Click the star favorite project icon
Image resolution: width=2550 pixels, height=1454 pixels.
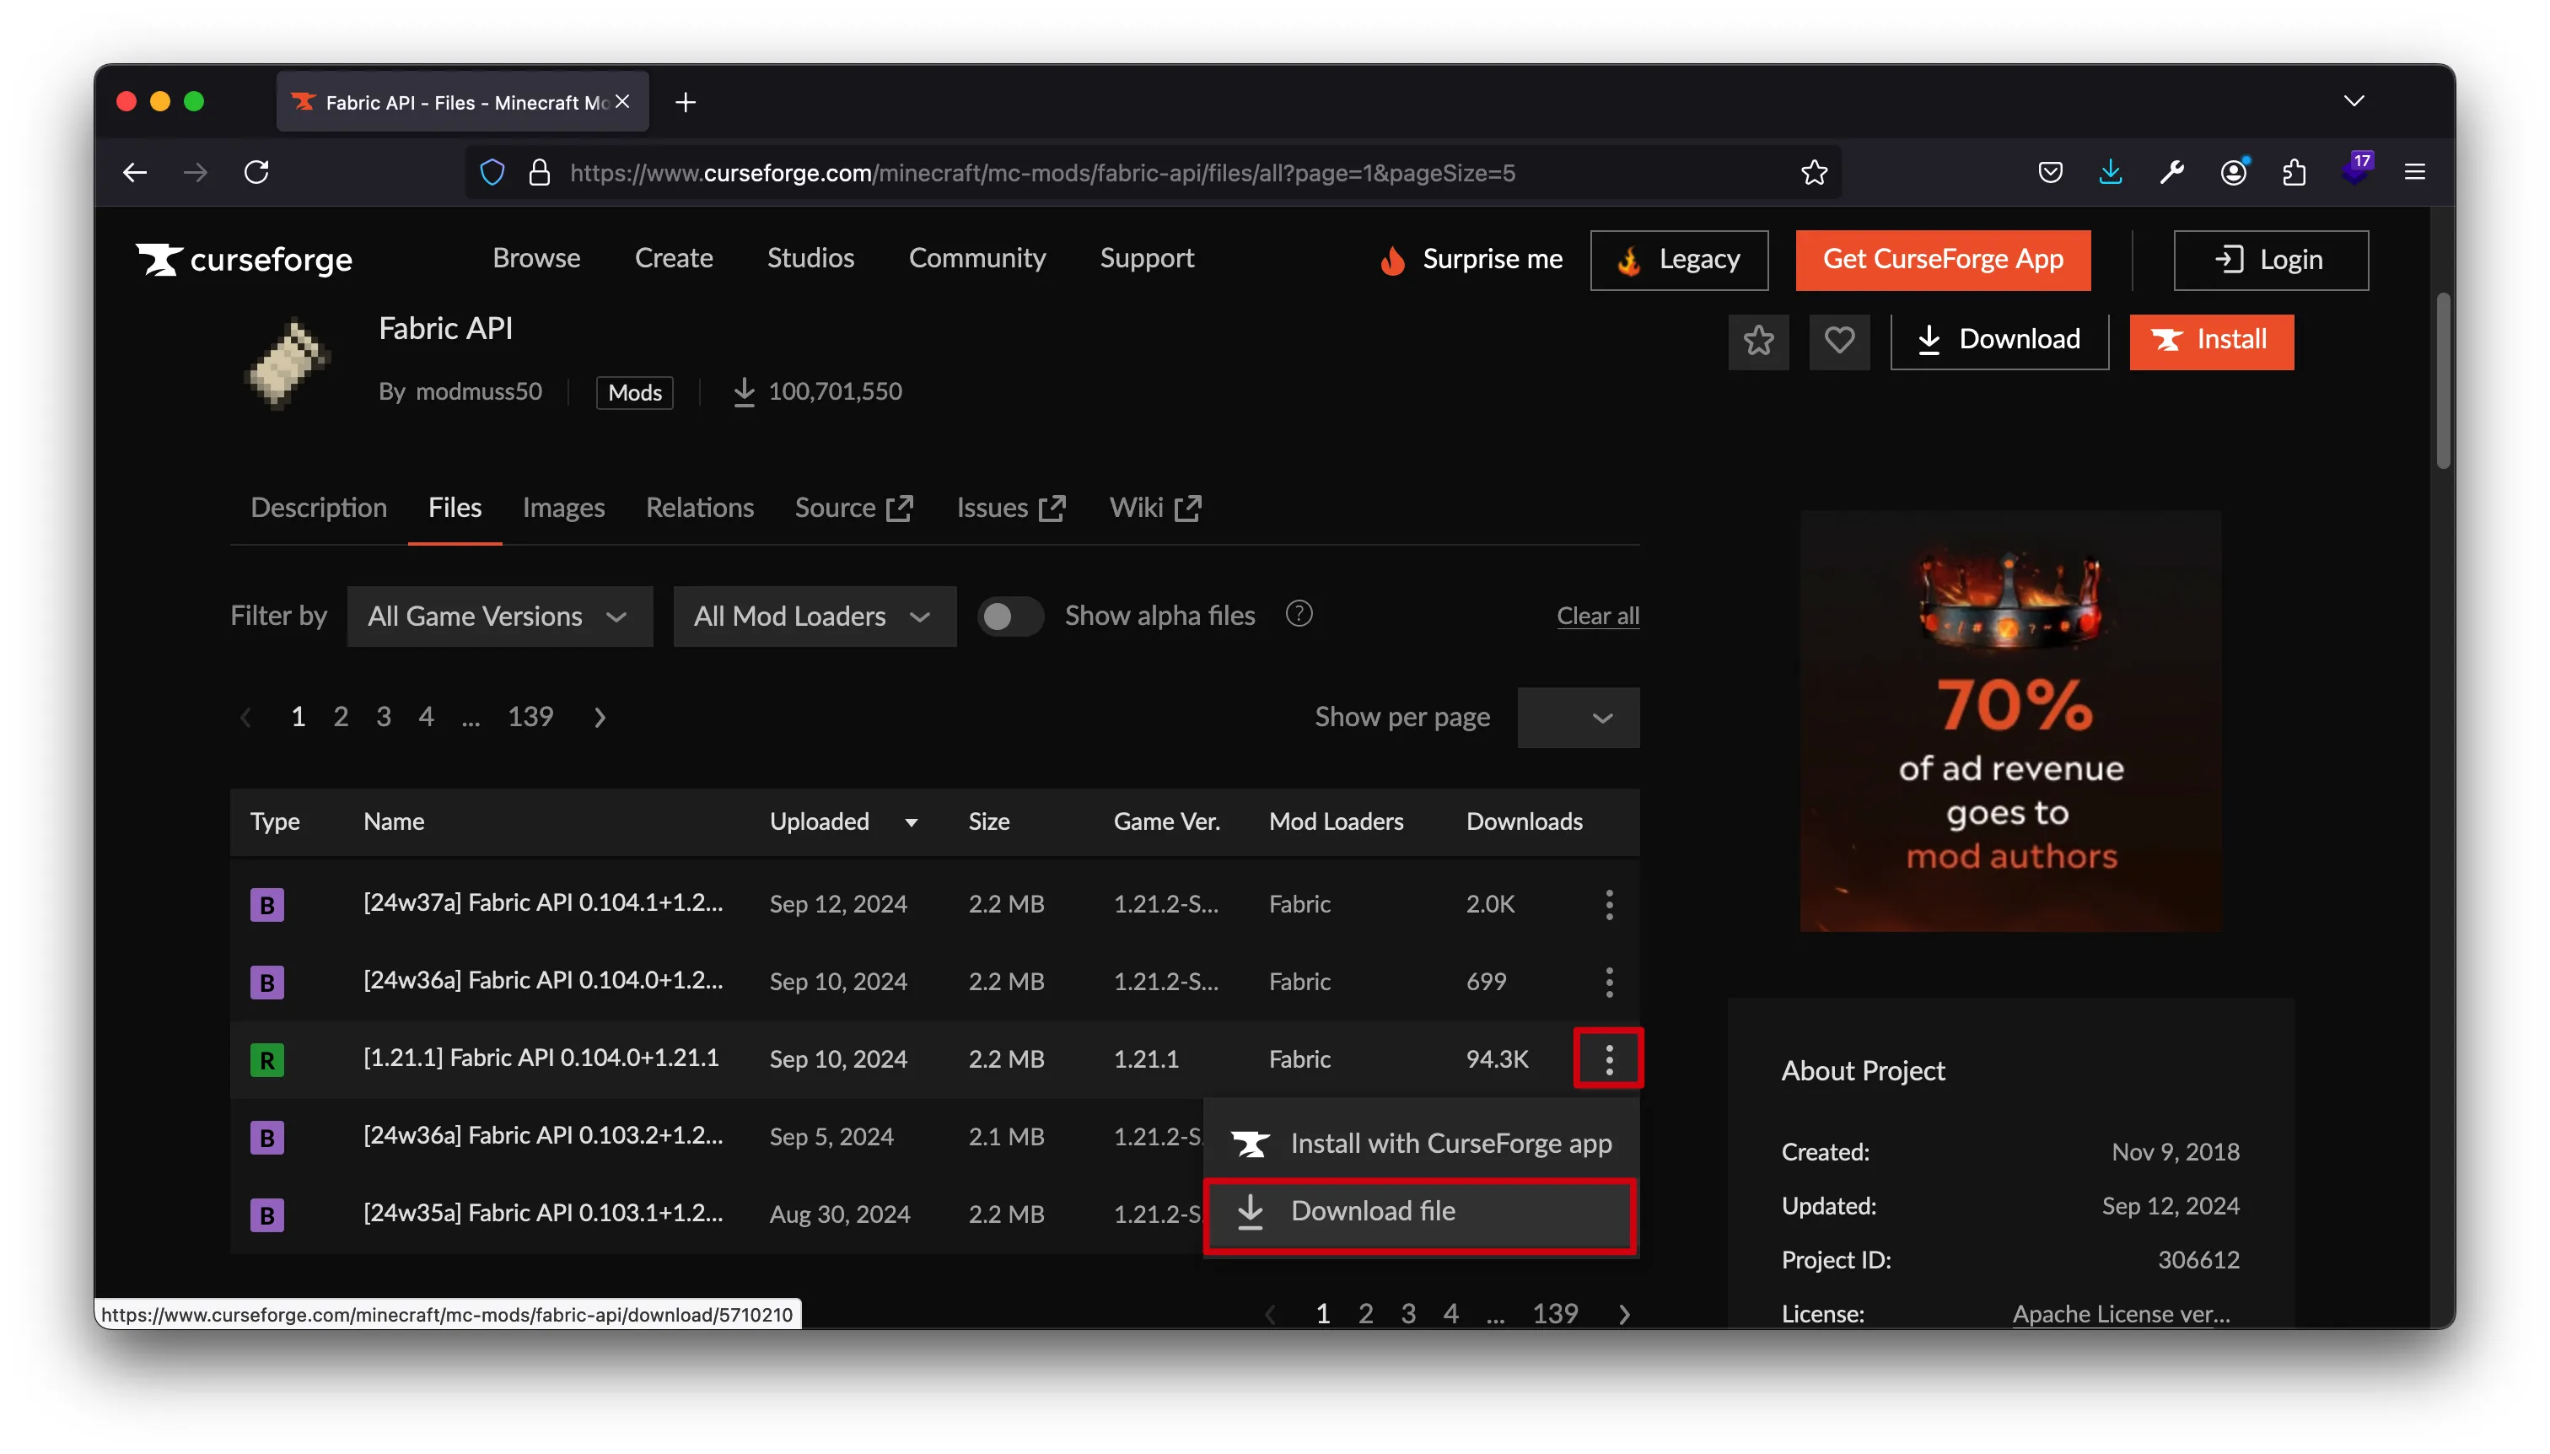pyautogui.click(x=1758, y=342)
